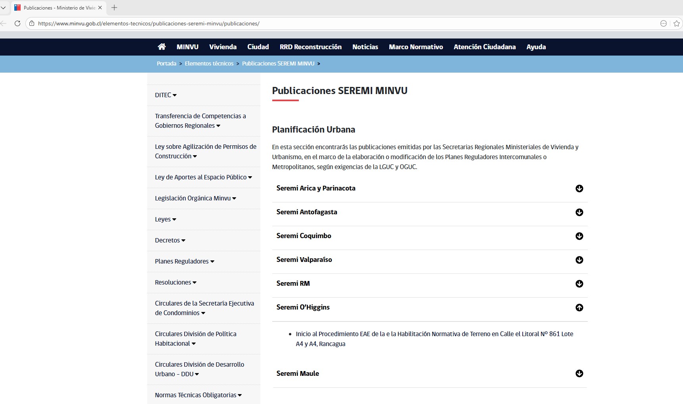The height and width of the screenshot is (404, 683).
Task: Click the Elementos técnicos breadcrumb link
Action: 209,63
